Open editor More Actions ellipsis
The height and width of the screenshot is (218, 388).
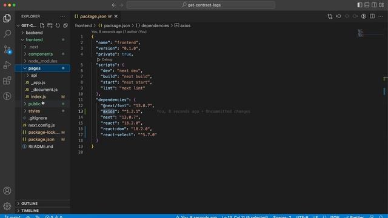coord(381,16)
